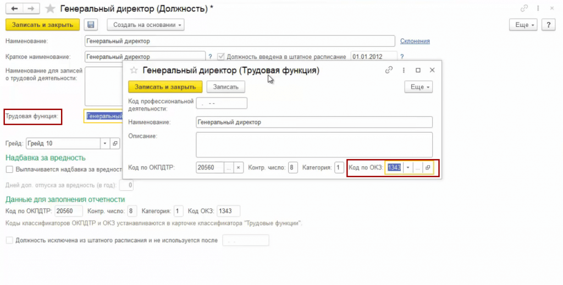Click the back navigation arrow

point(13,9)
